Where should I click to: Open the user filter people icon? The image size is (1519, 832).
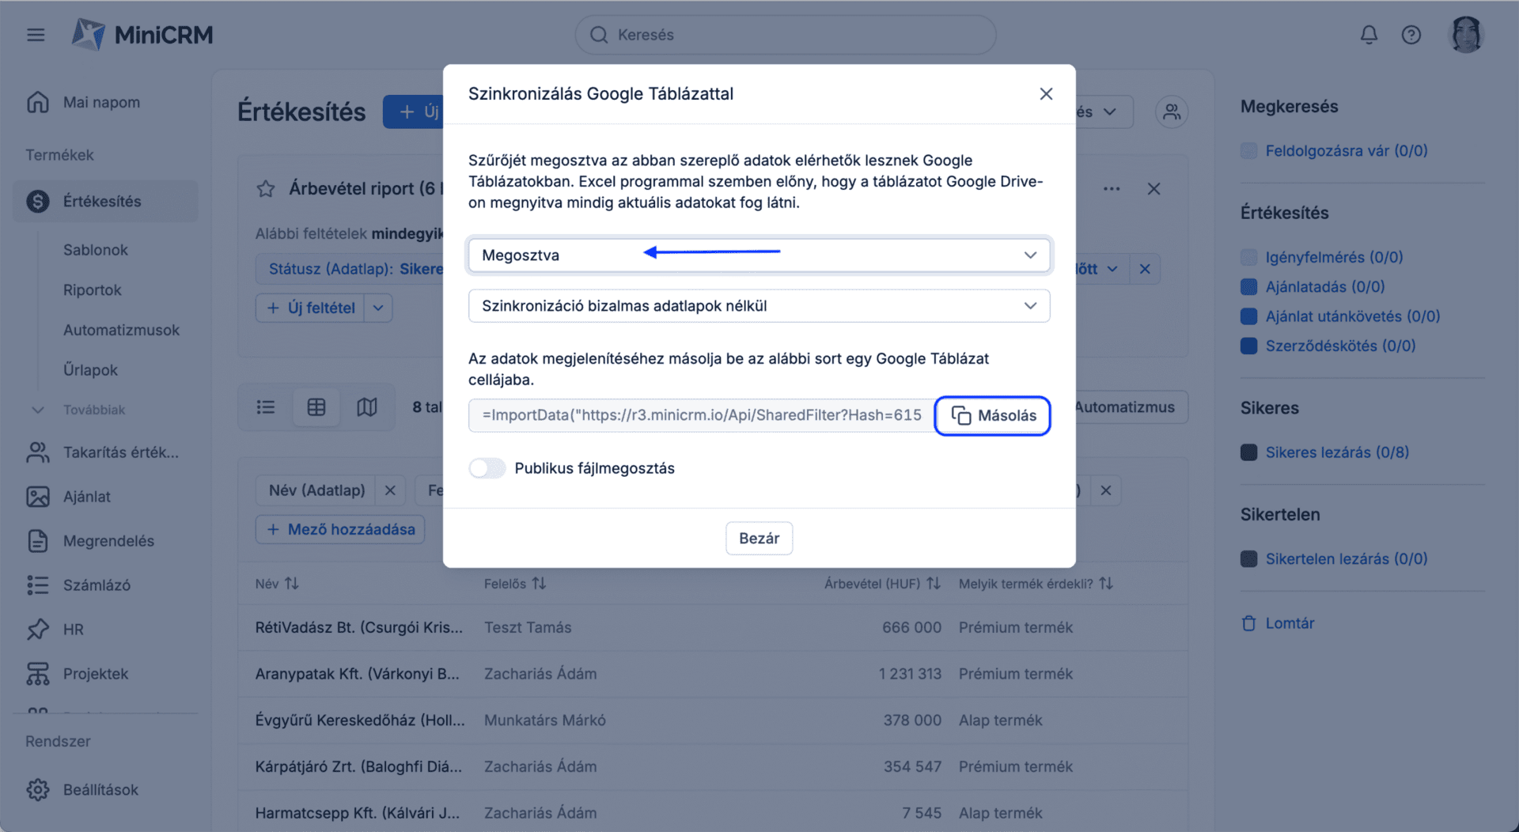[x=1172, y=112]
